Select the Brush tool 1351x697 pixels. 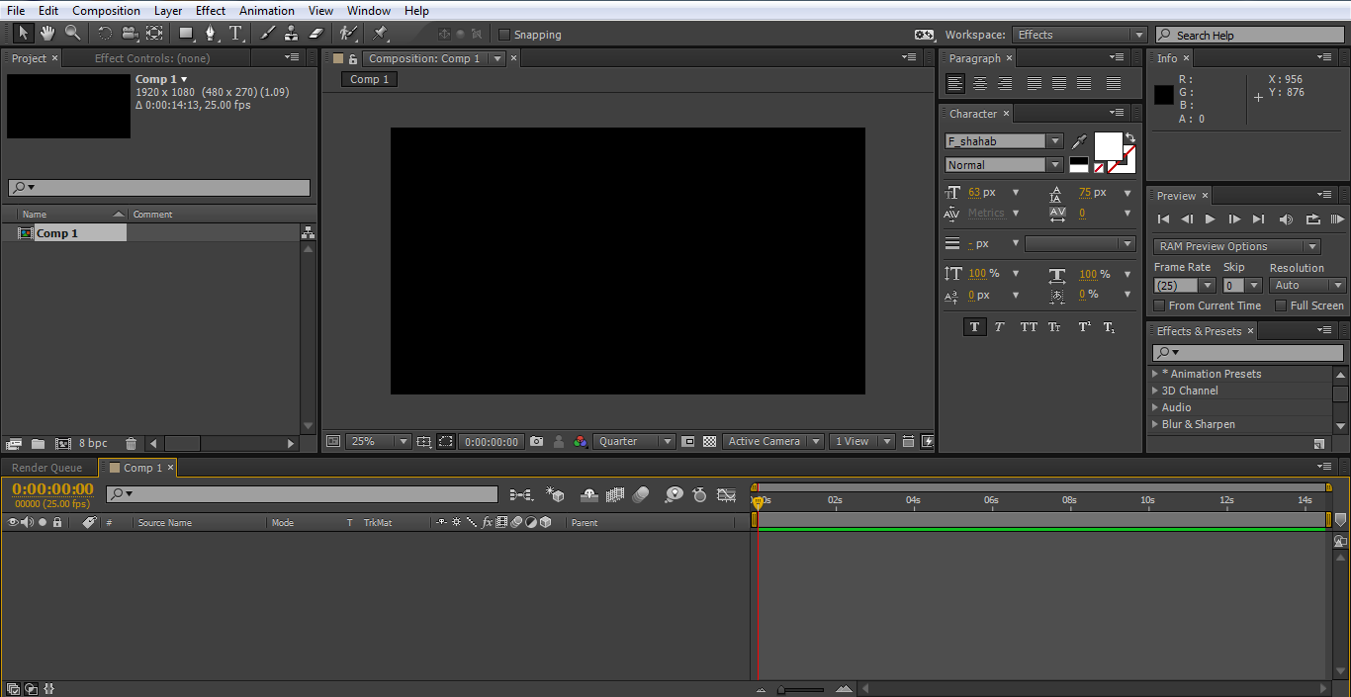click(x=268, y=34)
